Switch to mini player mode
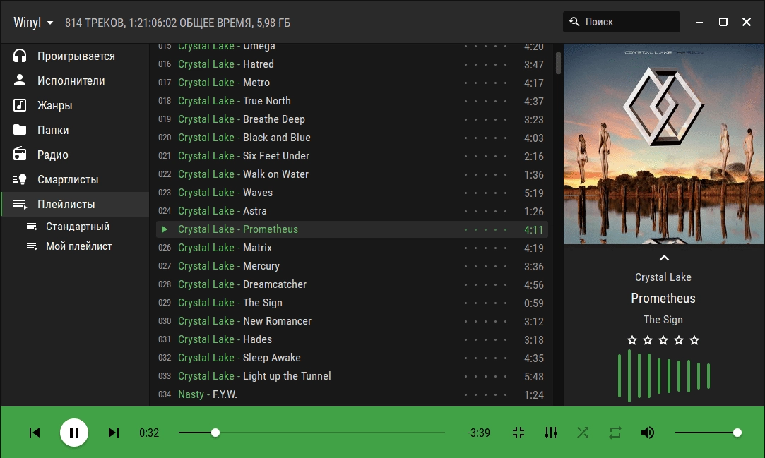765x458 pixels. 518,433
